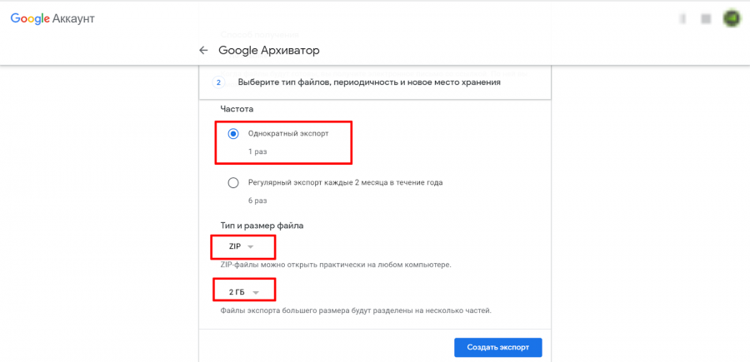Click the step 2 number badge
This screenshot has width=750, height=362.
tap(219, 82)
